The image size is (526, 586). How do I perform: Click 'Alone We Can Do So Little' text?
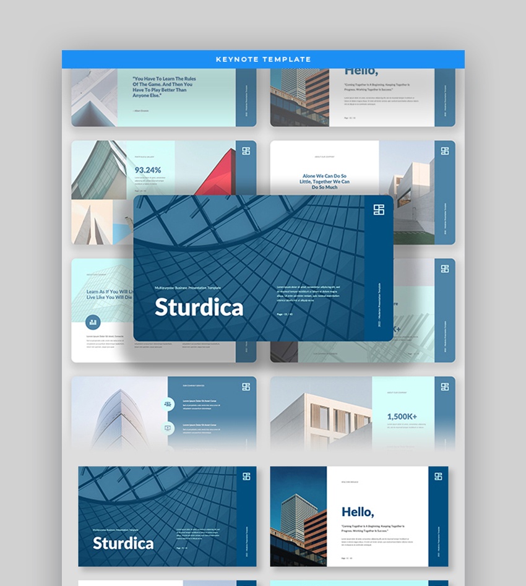(324, 181)
